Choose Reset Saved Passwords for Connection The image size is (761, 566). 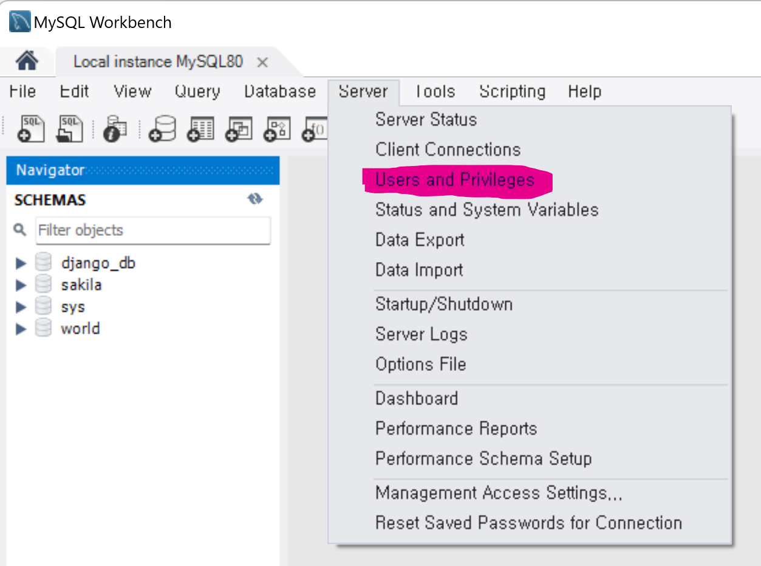pos(528,523)
